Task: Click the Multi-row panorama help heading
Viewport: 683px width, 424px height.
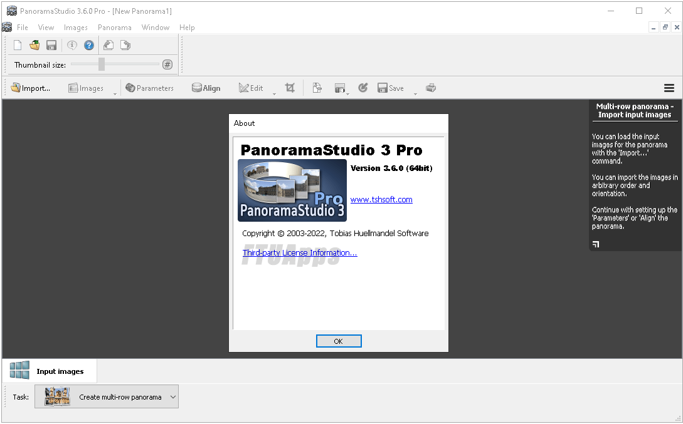Action: [x=635, y=110]
